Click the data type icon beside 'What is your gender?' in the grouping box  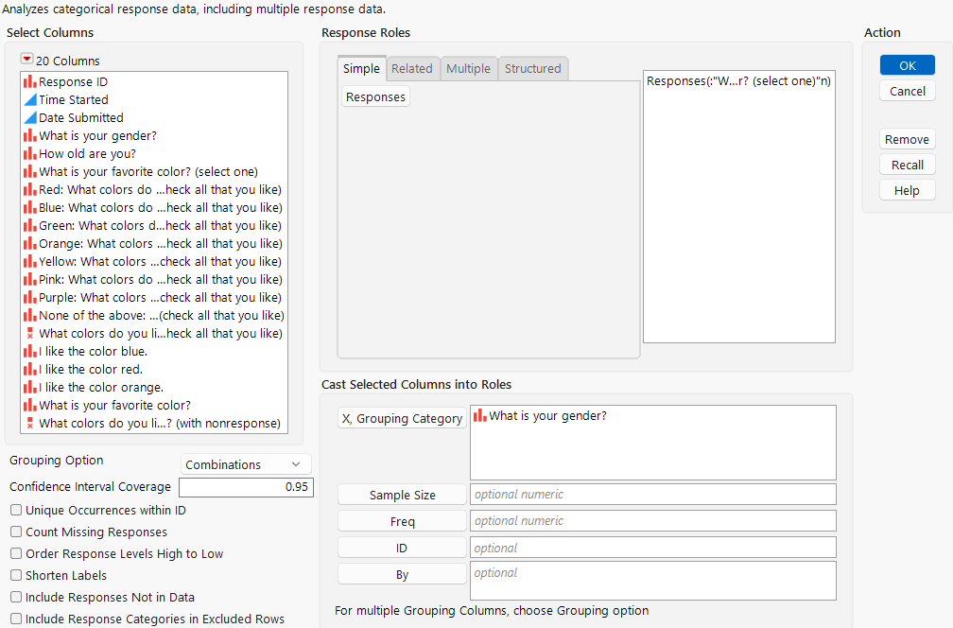pyautogui.click(x=479, y=415)
